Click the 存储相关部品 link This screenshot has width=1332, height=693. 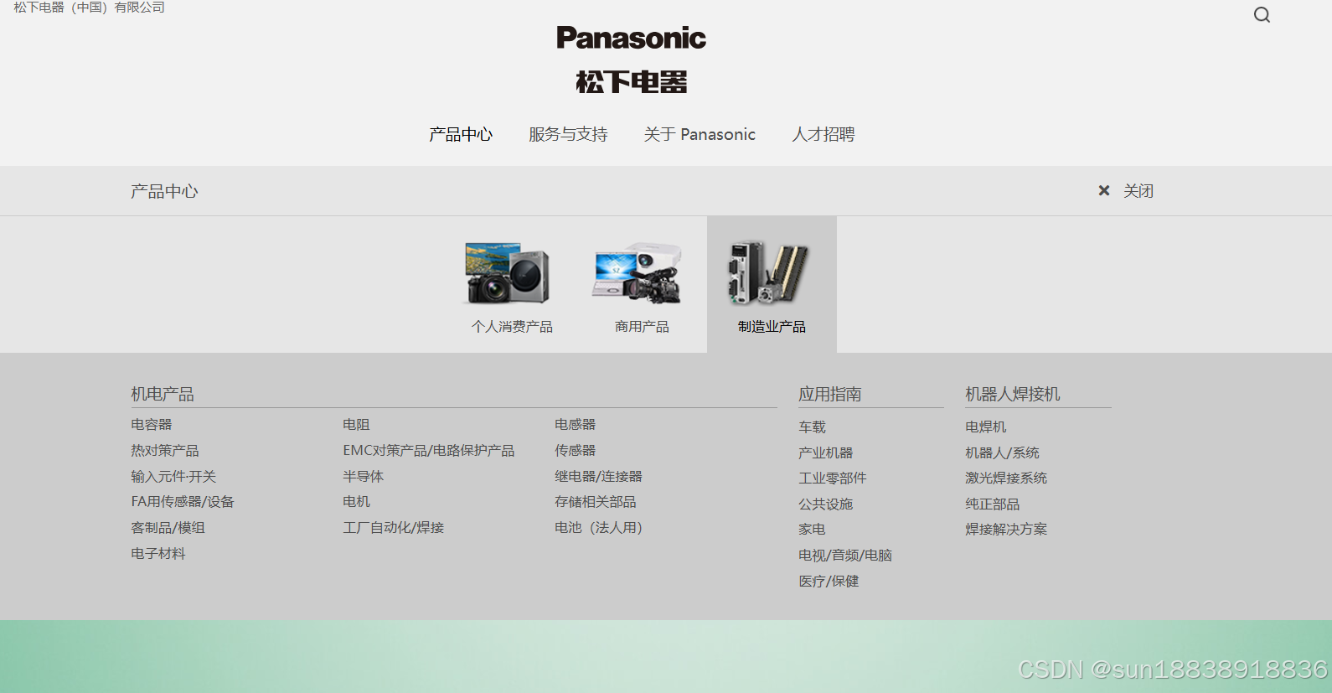[x=596, y=502]
